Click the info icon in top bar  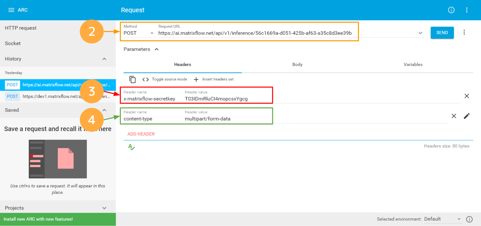coord(451,10)
